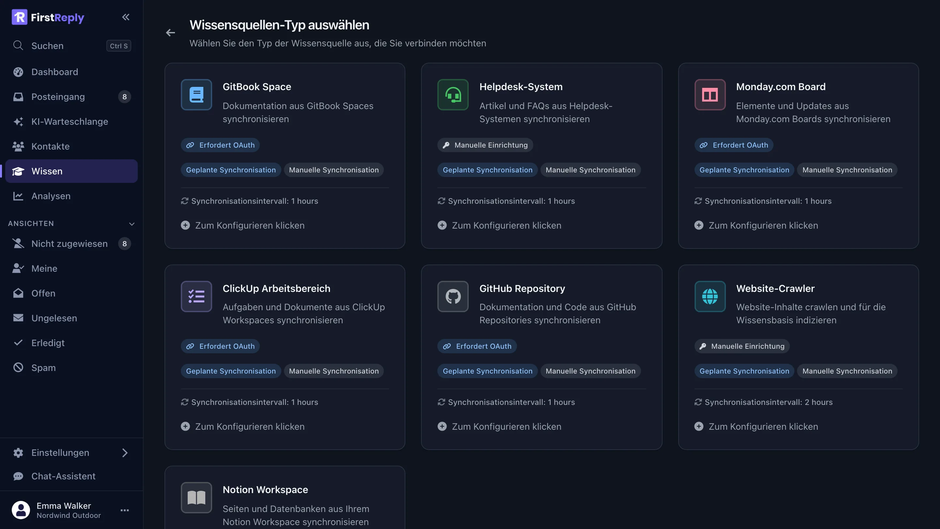Click the search magnifier icon
This screenshot has height=529, width=940.
point(18,46)
